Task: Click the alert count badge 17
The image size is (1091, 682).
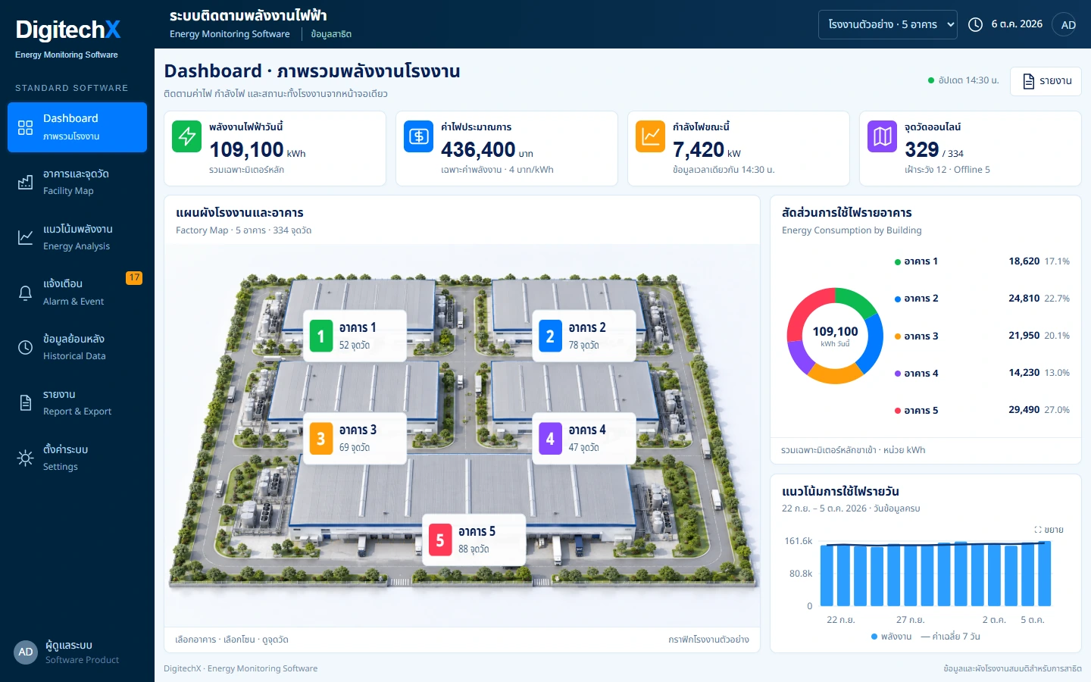Action: pos(134,277)
